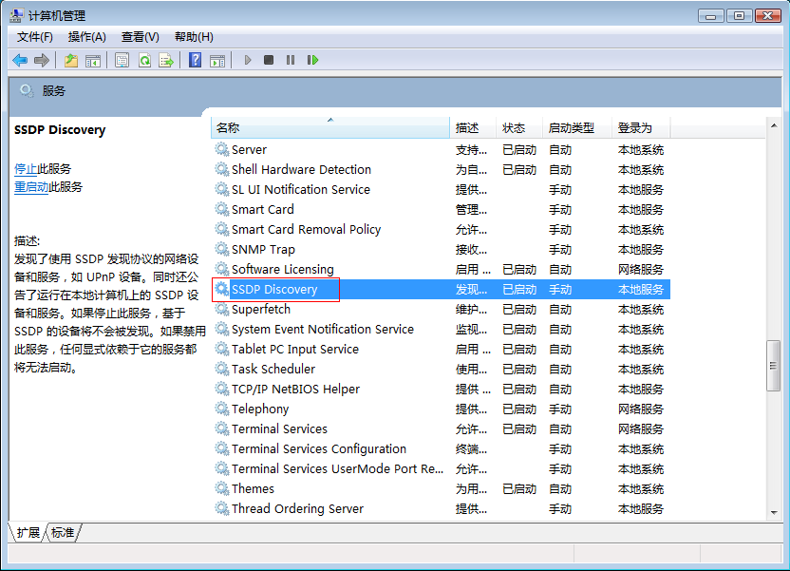Switch to the 标准 tab
The width and height of the screenshot is (790, 571).
pyautogui.click(x=61, y=533)
